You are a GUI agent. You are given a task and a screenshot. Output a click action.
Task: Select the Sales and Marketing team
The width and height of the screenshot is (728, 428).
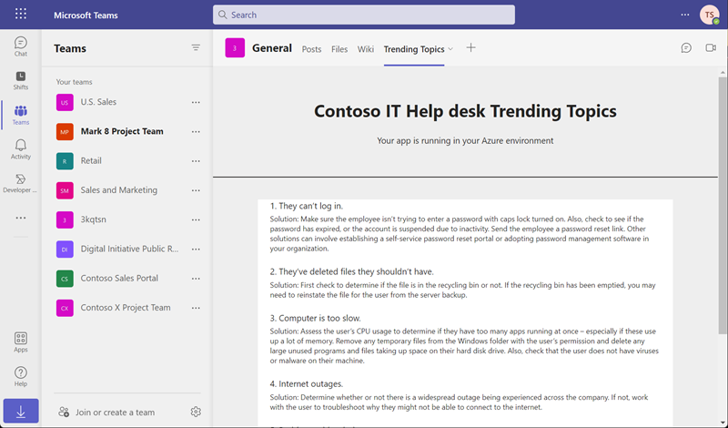click(119, 190)
